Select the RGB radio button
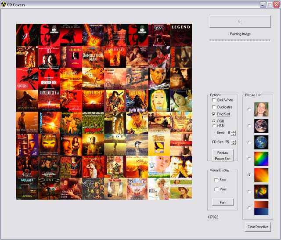 [x=214, y=121]
